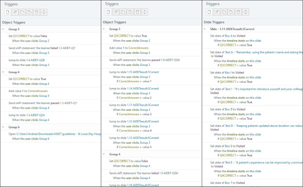
Task: Collapse Group 4 in middle Object Triggers
Action: click(104, 154)
